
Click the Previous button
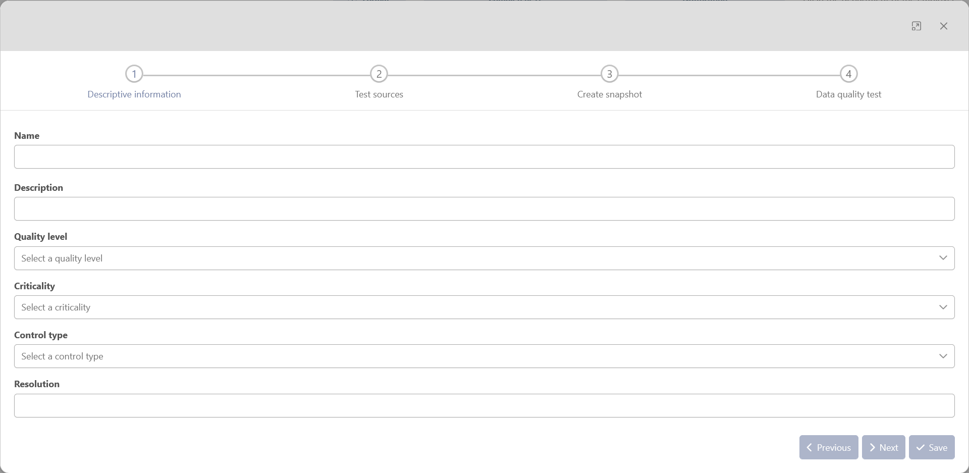829,448
